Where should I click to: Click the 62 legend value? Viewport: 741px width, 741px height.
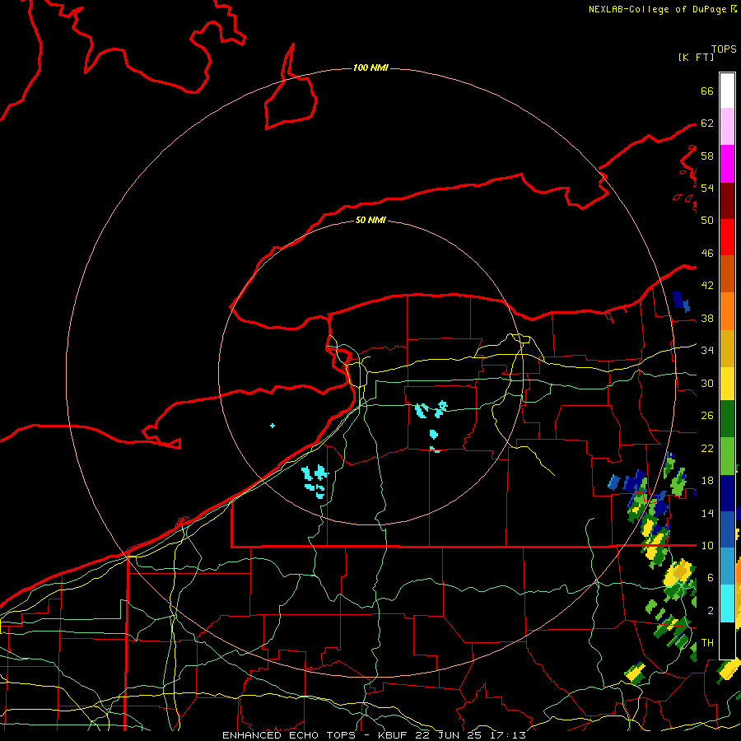pos(707,123)
